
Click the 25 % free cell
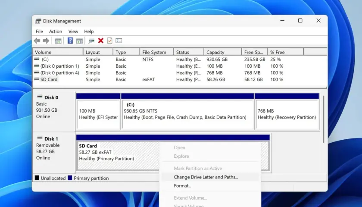(x=275, y=60)
